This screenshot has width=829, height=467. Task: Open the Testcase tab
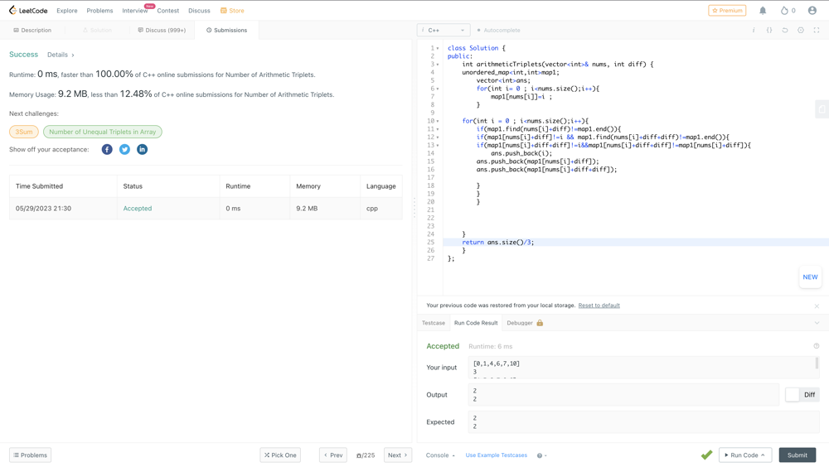(434, 323)
